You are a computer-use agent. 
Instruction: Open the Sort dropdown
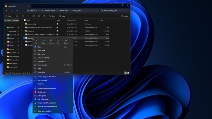pos(53,16)
